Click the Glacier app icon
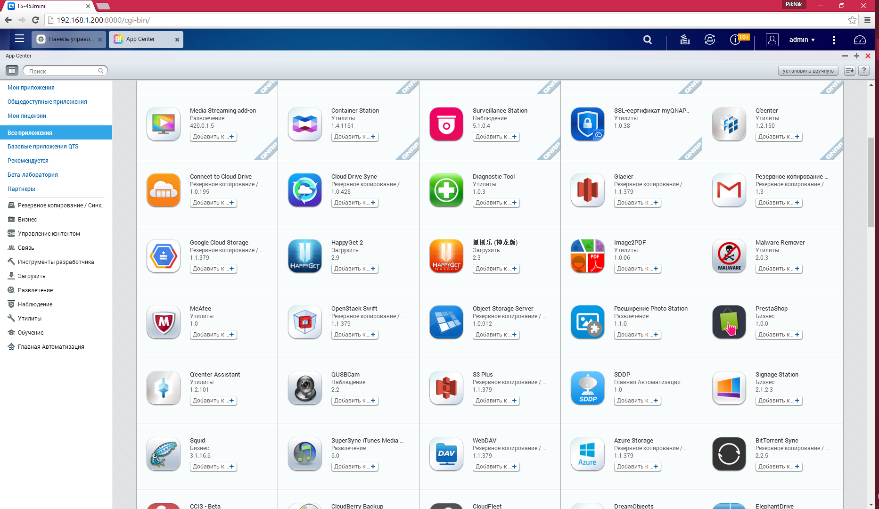The width and height of the screenshot is (879, 509). (x=588, y=190)
